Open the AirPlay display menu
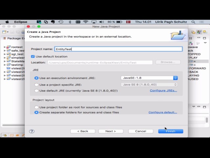Screen dimensions: 210x158 (94, 22)
